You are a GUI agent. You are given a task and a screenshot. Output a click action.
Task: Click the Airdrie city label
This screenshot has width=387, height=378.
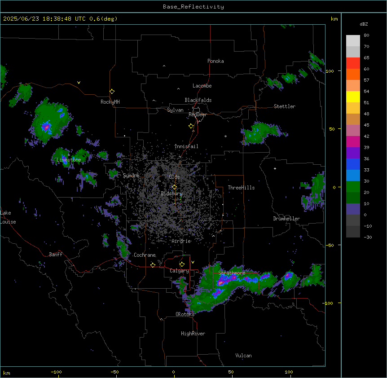181,241
